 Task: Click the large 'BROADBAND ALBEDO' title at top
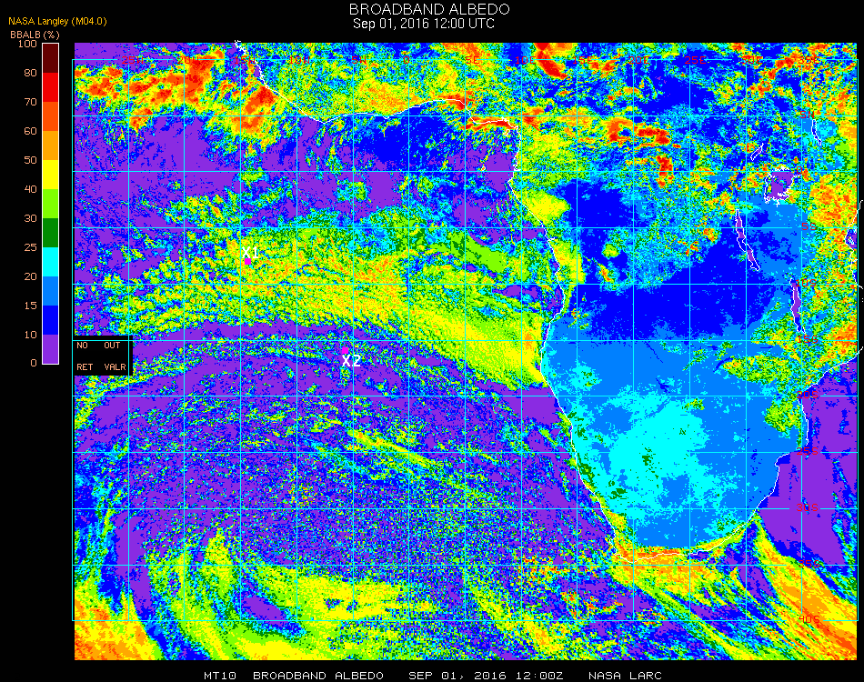[x=430, y=9]
